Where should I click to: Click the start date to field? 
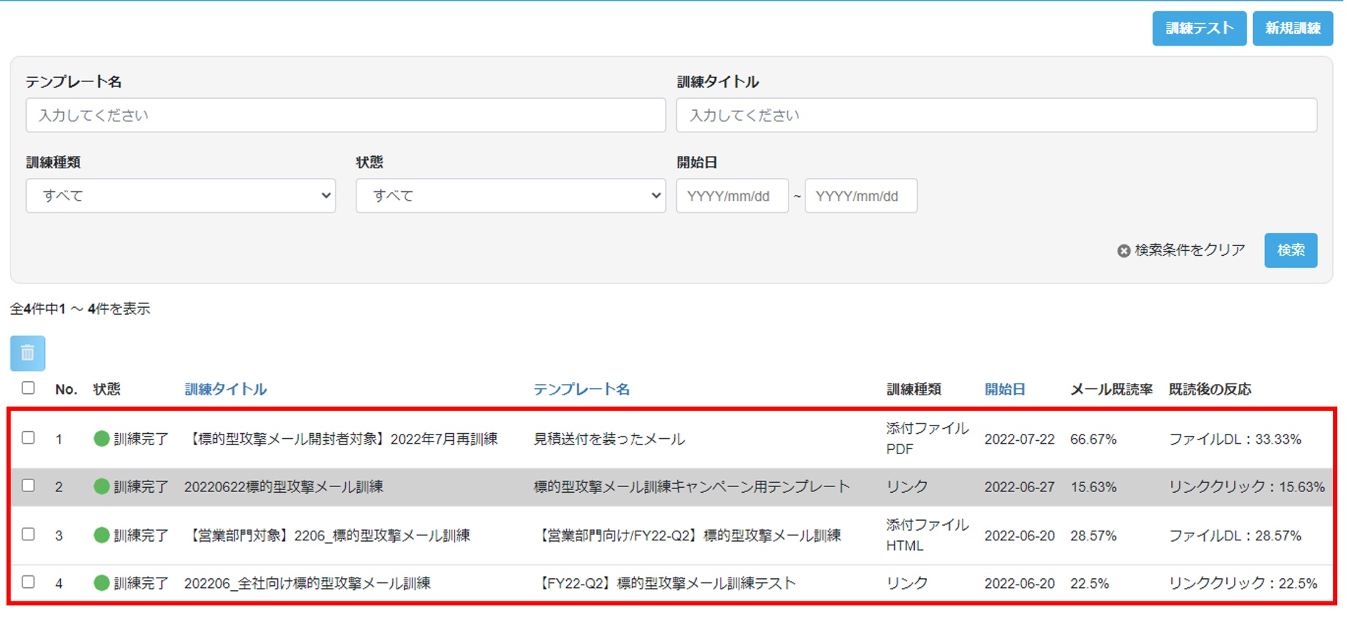[x=861, y=196]
